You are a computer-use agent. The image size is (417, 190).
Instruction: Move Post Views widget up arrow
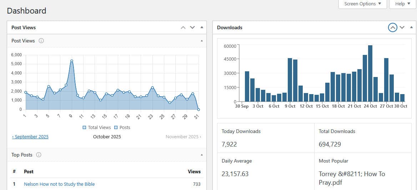(183, 27)
